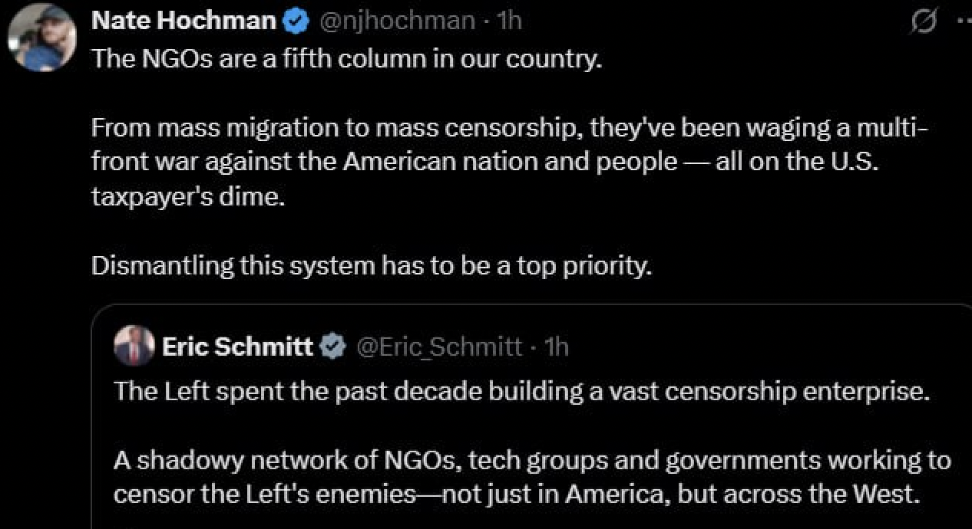The height and width of the screenshot is (529, 972).
Task: Open the Eric Schmitt display name
Action: (237, 347)
